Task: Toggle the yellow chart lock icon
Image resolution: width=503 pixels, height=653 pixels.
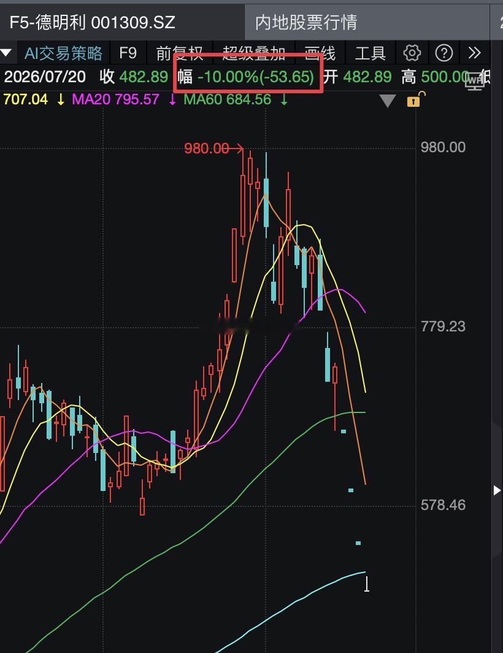Action: pyautogui.click(x=415, y=99)
